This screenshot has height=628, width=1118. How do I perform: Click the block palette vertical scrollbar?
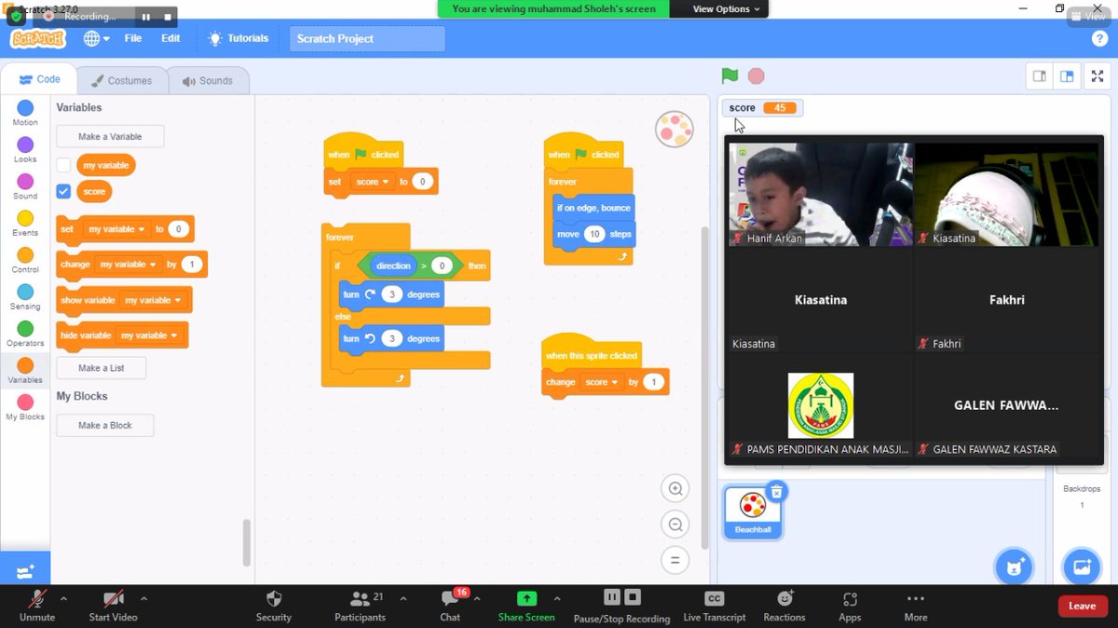(x=247, y=542)
